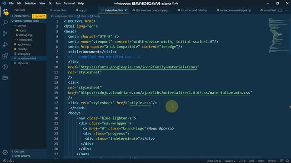
Task: Open the Source Control view icon
Action: [5, 34]
